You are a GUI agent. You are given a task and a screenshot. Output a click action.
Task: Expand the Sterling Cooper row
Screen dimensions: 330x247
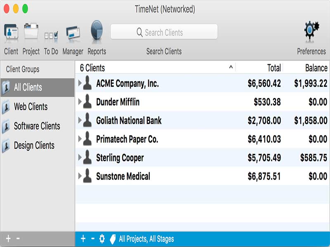click(x=80, y=157)
